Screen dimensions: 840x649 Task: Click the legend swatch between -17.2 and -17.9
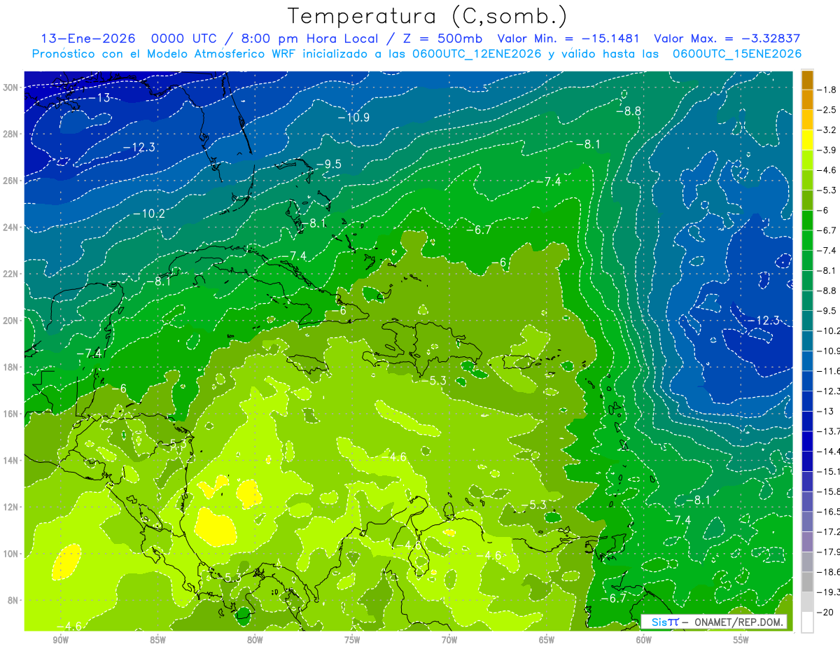[807, 541]
